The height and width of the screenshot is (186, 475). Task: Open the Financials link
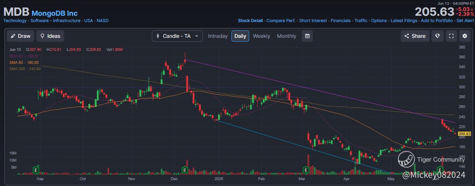point(341,20)
